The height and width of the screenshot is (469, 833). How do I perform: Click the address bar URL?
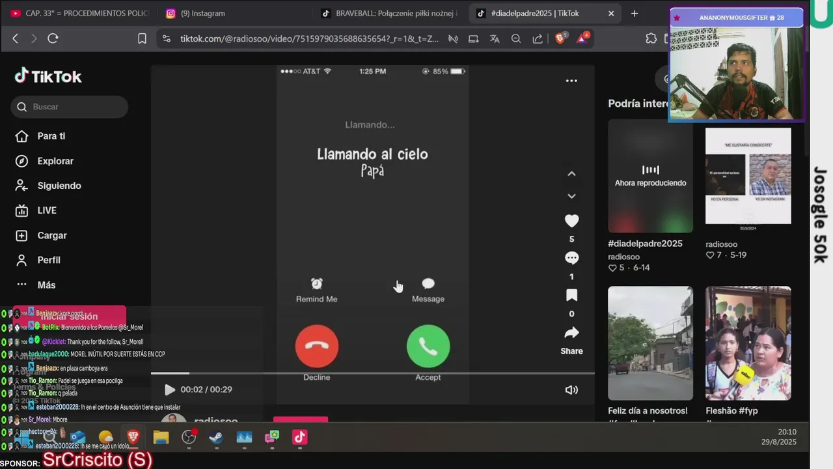point(309,38)
